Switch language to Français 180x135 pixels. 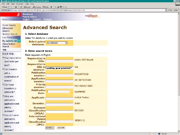coord(48,19)
